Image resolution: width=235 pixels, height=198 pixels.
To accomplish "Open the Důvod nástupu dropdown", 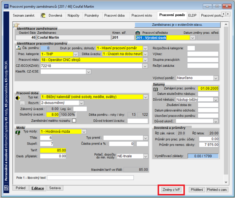I will 216,100.
